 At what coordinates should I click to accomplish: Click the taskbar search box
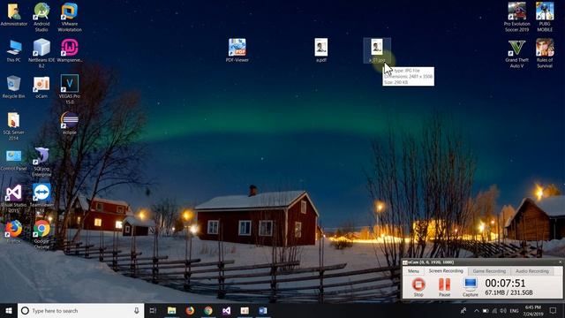(80, 310)
